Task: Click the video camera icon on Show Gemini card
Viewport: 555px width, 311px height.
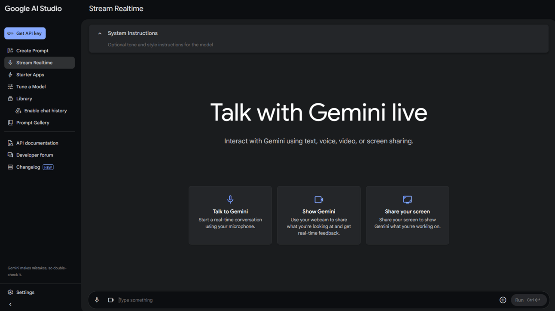Action: point(319,199)
